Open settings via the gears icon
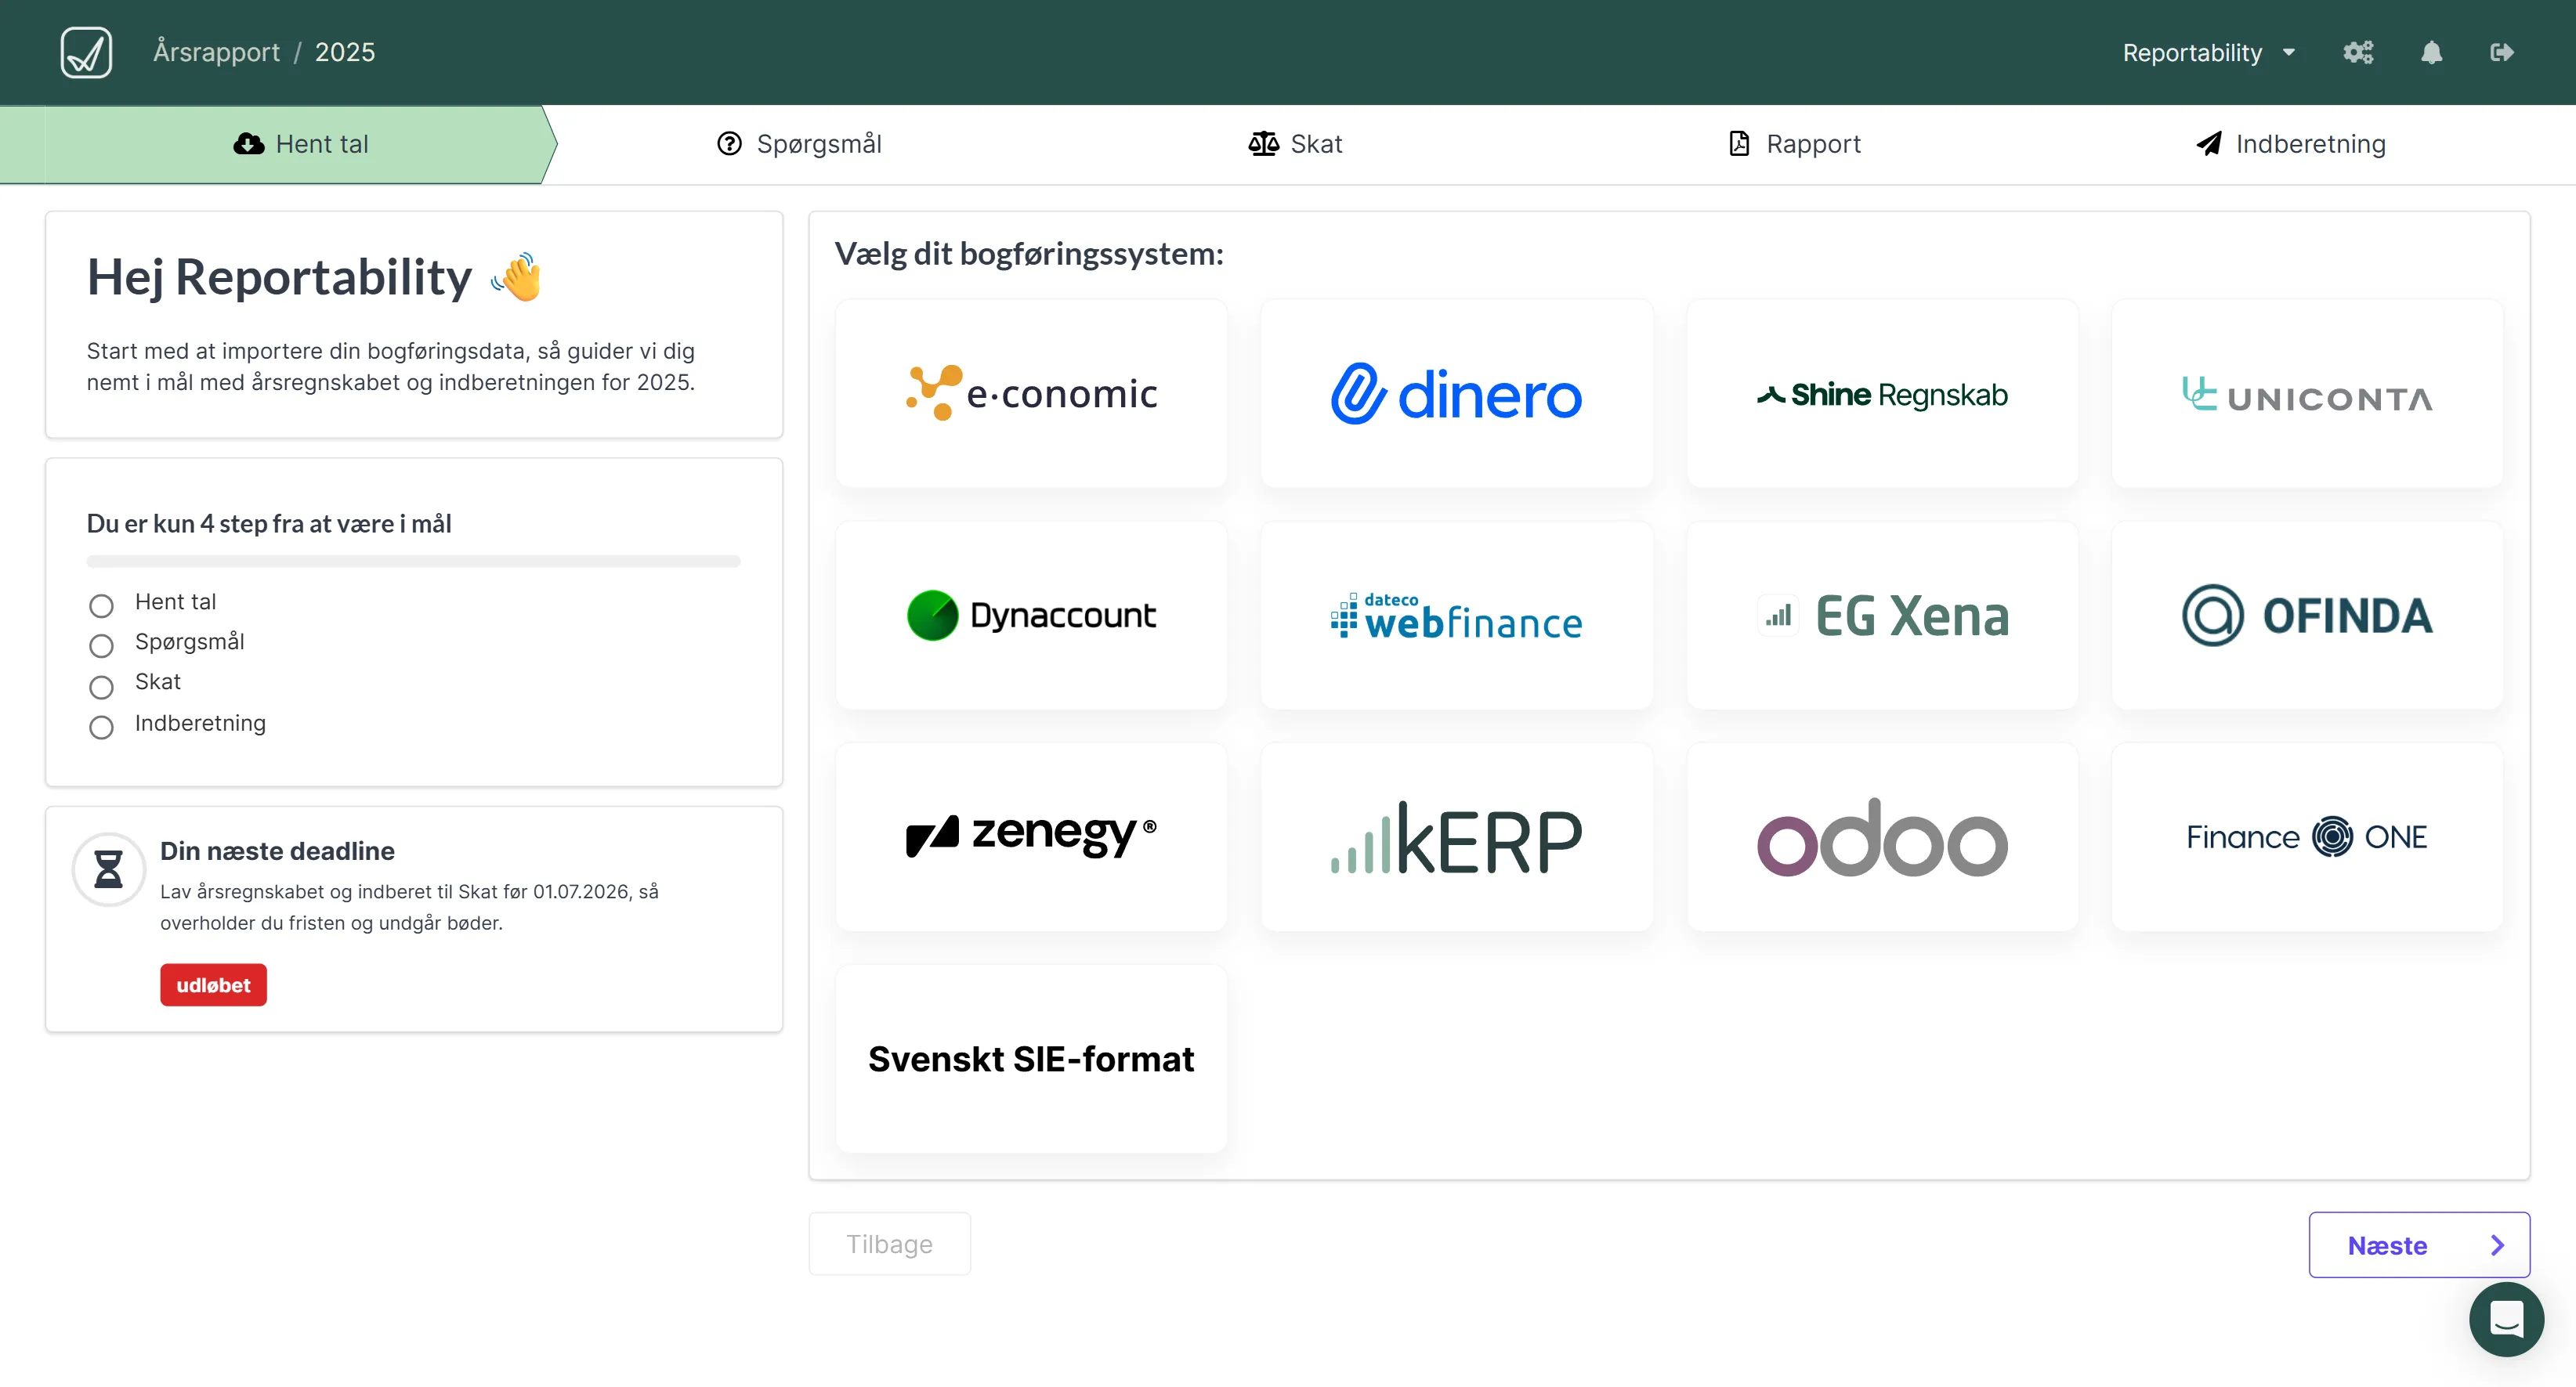The image size is (2576, 1387). (2358, 52)
